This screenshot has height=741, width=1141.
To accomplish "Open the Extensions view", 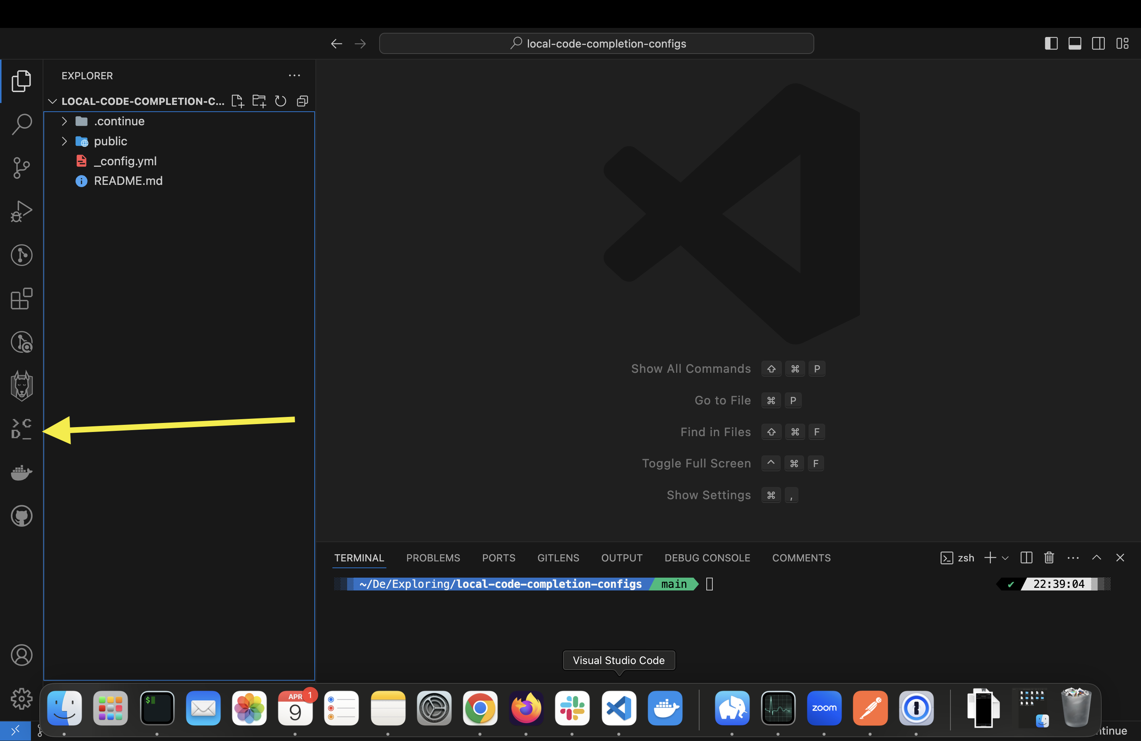I will (22, 298).
